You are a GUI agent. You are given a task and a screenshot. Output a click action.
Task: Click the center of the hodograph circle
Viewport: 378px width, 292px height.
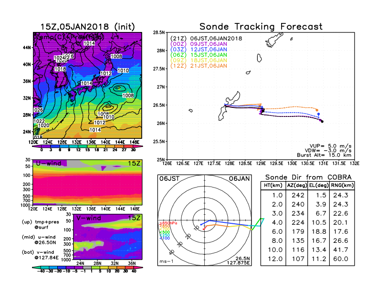[x=205, y=220]
